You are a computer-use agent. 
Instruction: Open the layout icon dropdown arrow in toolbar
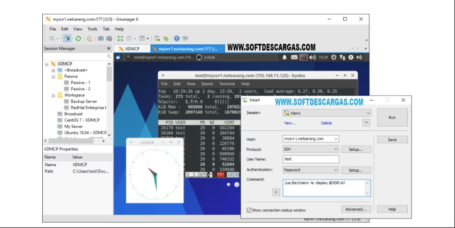click(x=148, y=39)
